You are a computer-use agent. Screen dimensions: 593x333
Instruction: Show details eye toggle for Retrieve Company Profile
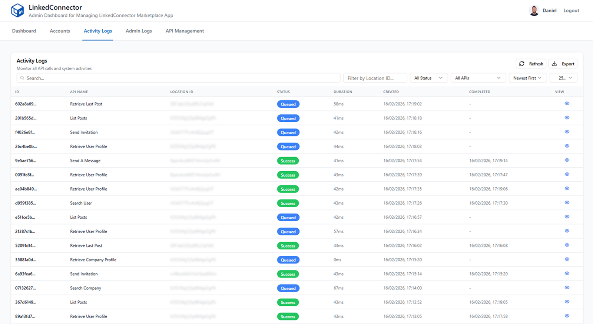tap(567, 259)
